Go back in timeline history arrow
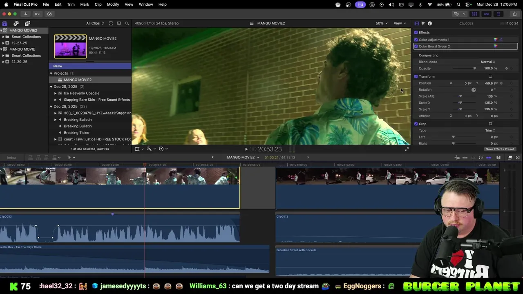The width and height of the screenshot is (523, 294). pyautogui.click(x=212, y=157)
